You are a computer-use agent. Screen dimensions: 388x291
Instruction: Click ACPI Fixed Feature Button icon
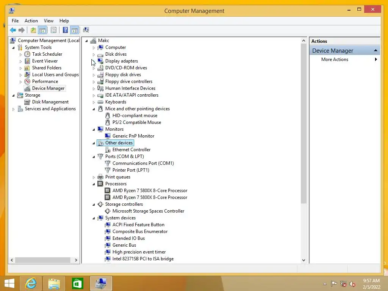click(108, 225)
